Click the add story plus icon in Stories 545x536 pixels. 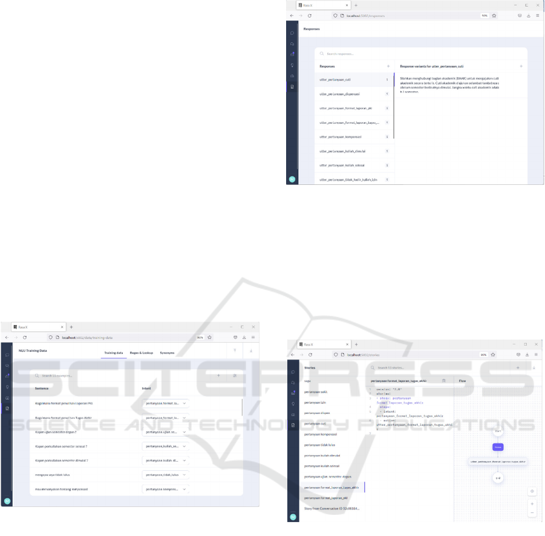click(518, 367)
